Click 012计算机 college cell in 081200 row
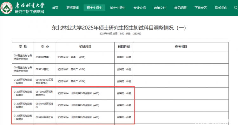The image size is (238, 125). point(23,93)
